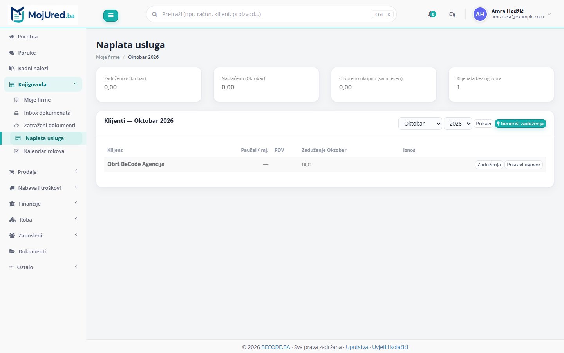The width and height of the screenshot is (564, 353).
Task: Open the chat messages icon in header
Action: 452,15
